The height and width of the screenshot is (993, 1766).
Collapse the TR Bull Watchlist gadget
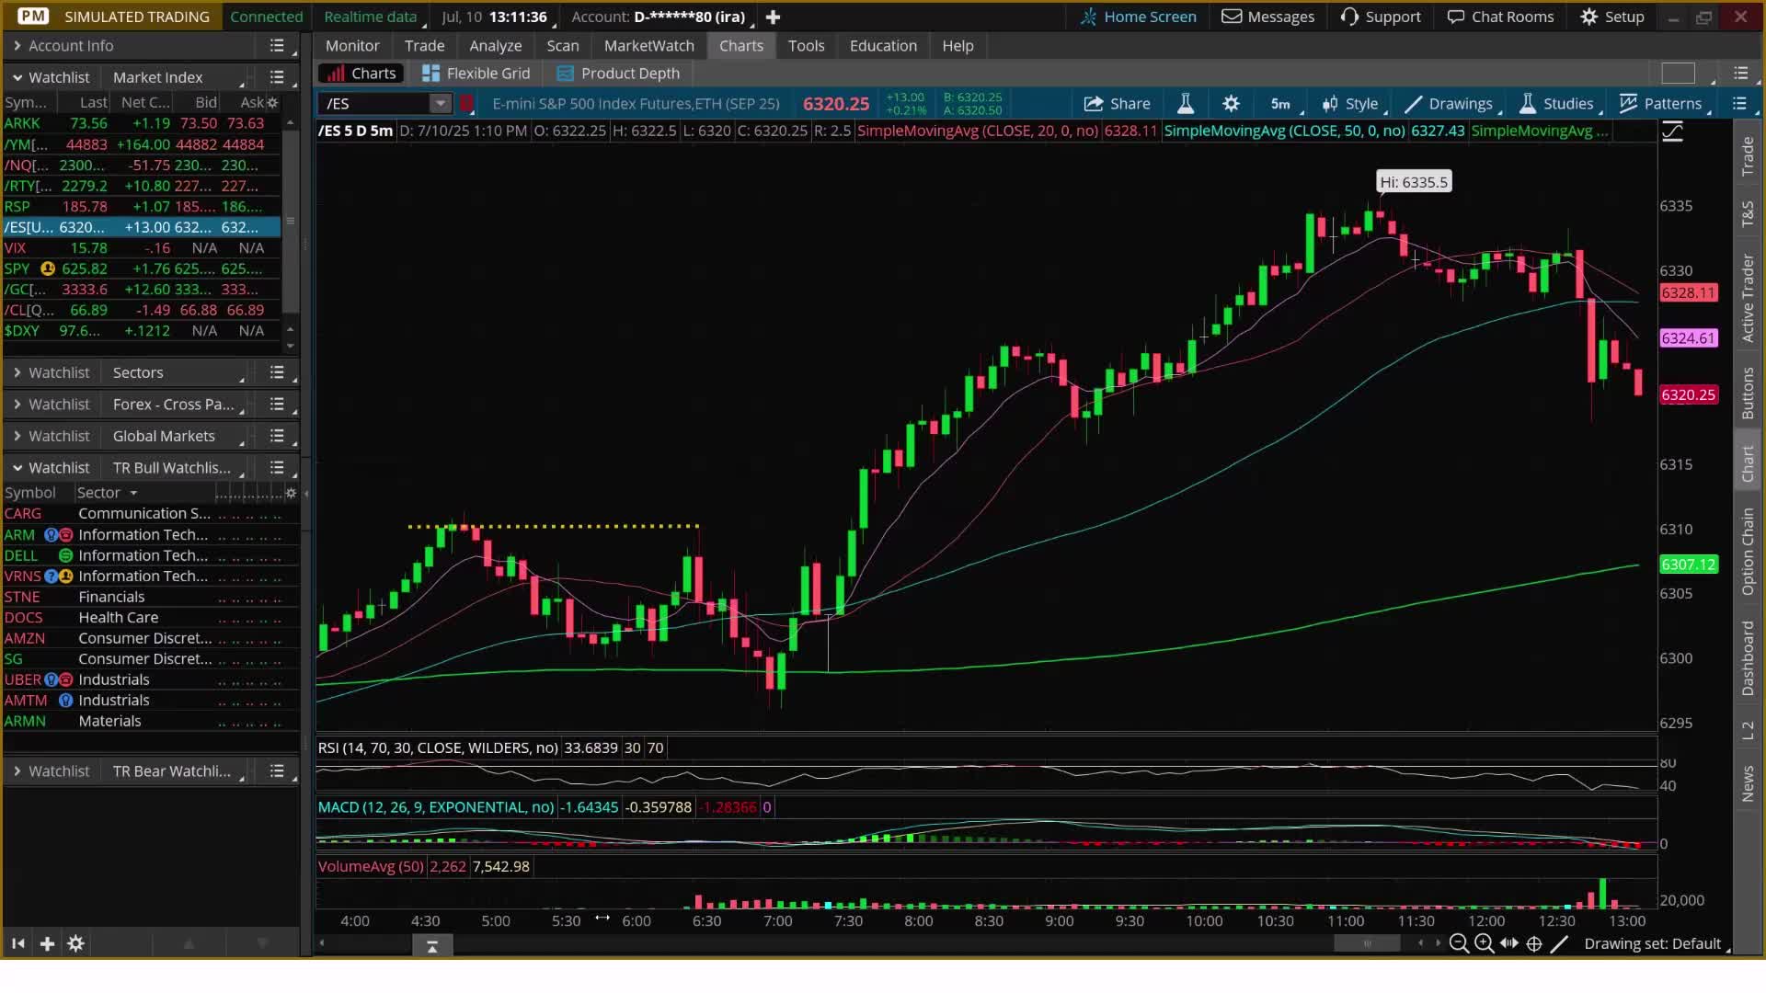pyautogui.click(x=17, y=468)
